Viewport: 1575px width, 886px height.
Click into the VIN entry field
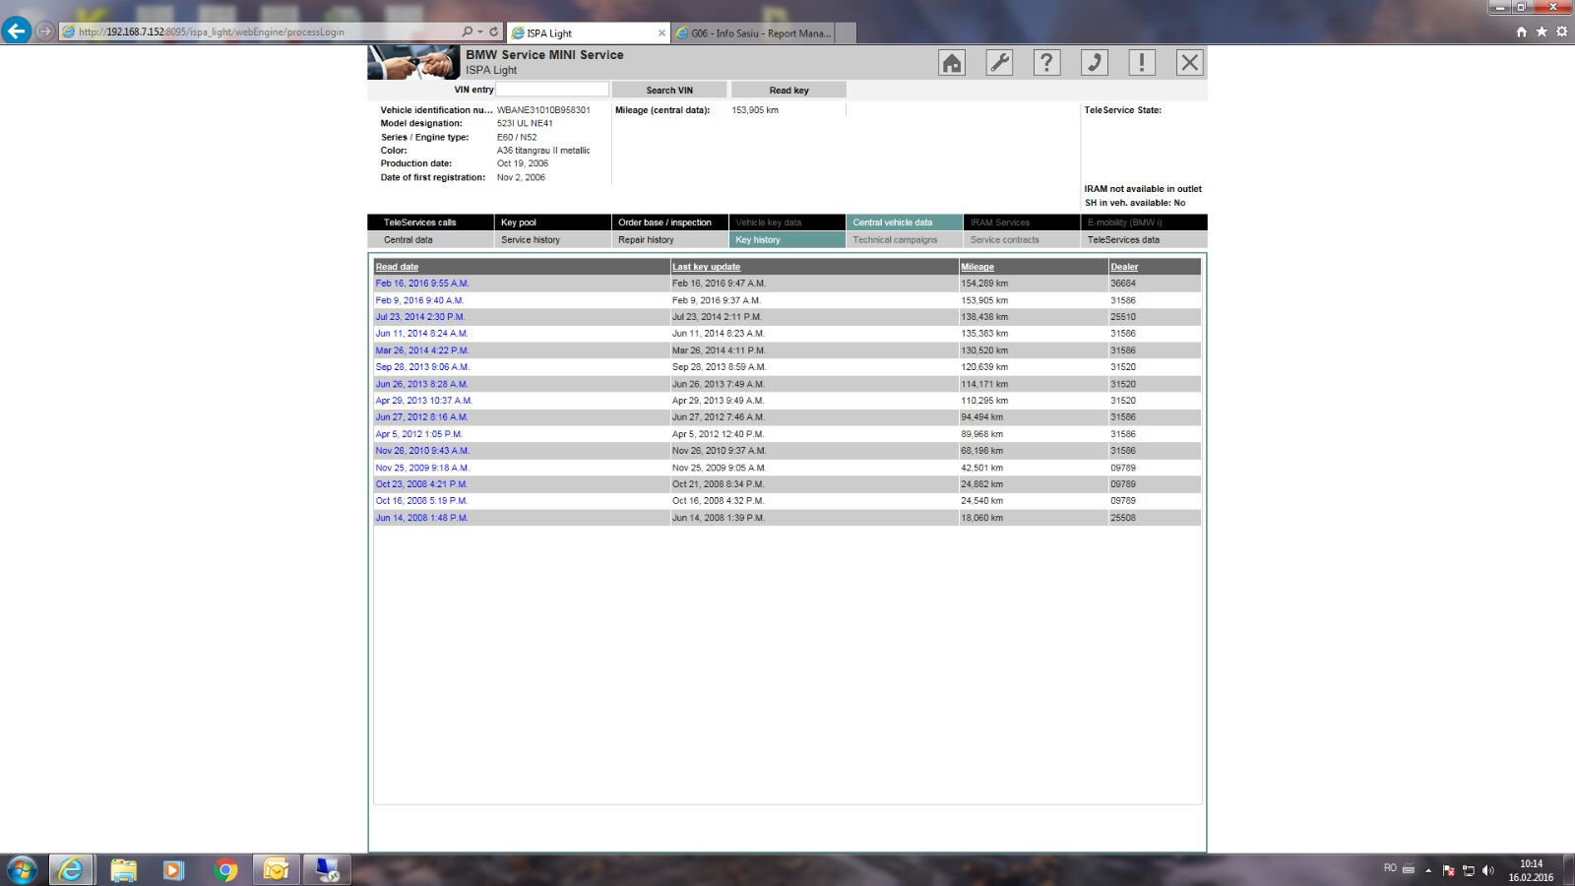[x=552, y=90]
